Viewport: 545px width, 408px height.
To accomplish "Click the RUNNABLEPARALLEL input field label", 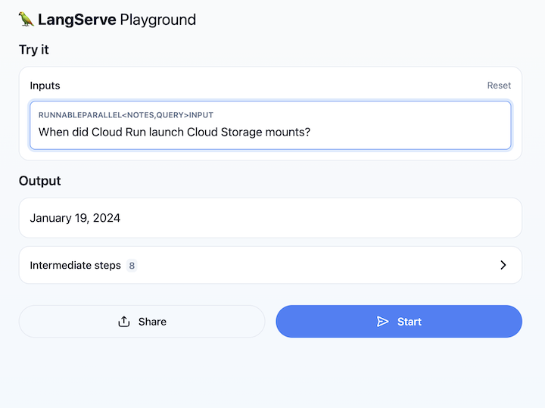I will click(x=126, y=115).
